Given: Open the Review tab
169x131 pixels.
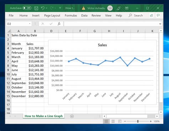Looking at the screenshot, I should coord(96,15).
